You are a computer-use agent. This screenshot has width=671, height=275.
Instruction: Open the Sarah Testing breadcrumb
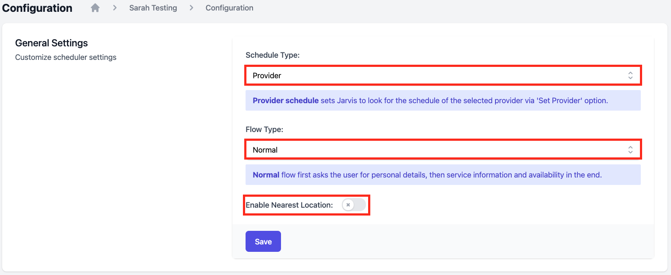click(x=153, y=8)
